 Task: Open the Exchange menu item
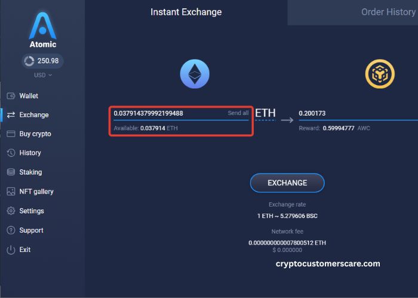click(33, 115)
